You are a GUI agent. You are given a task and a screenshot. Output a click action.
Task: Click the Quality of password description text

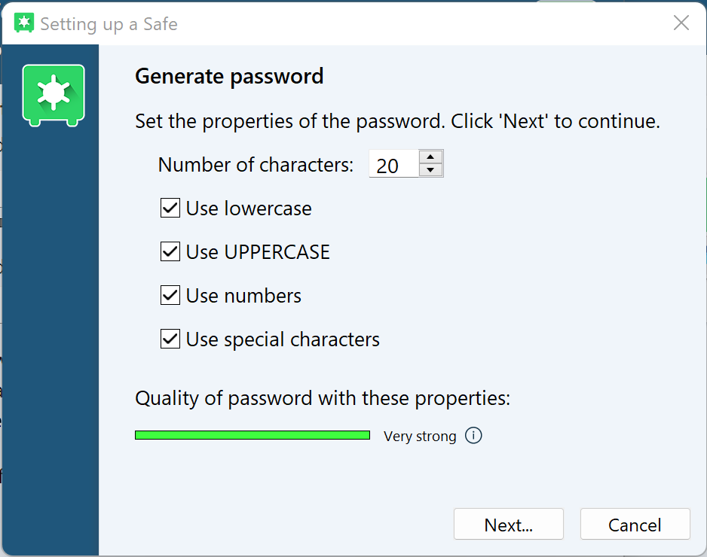pyautogui.click(x=323, y=397)
